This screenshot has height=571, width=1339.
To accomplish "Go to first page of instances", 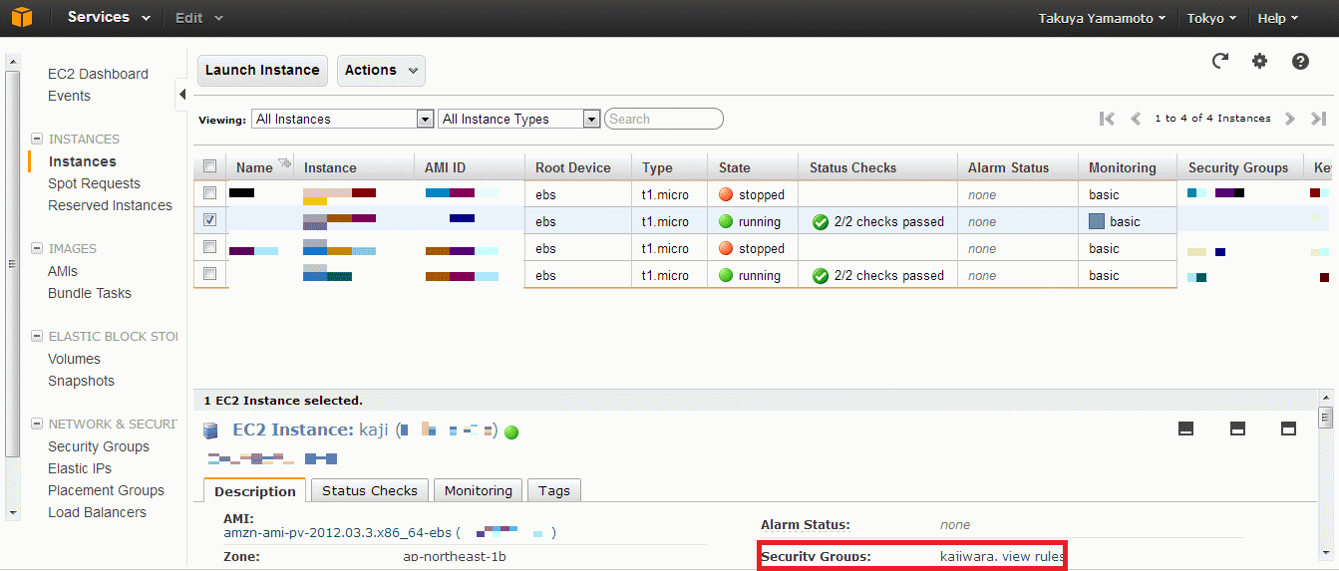I will point(1107,119).
